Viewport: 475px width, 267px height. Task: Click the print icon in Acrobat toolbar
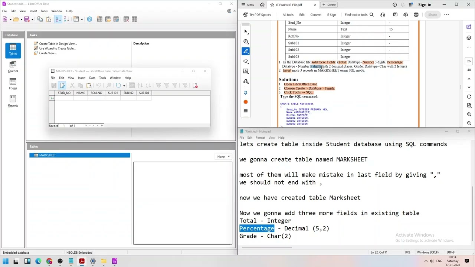pyautogui.click(x=416, y=15)
